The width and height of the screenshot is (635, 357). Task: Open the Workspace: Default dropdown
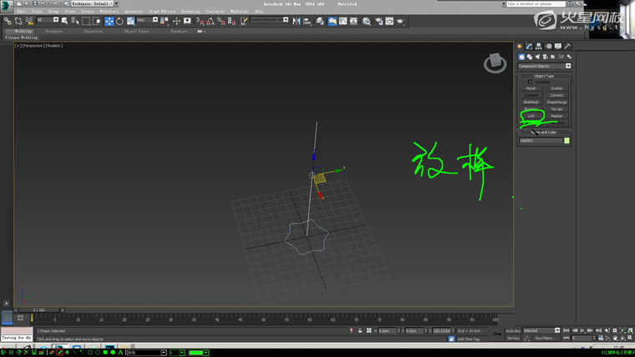coord(93,3)
